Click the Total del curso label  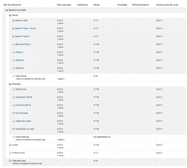click(19, 161)
